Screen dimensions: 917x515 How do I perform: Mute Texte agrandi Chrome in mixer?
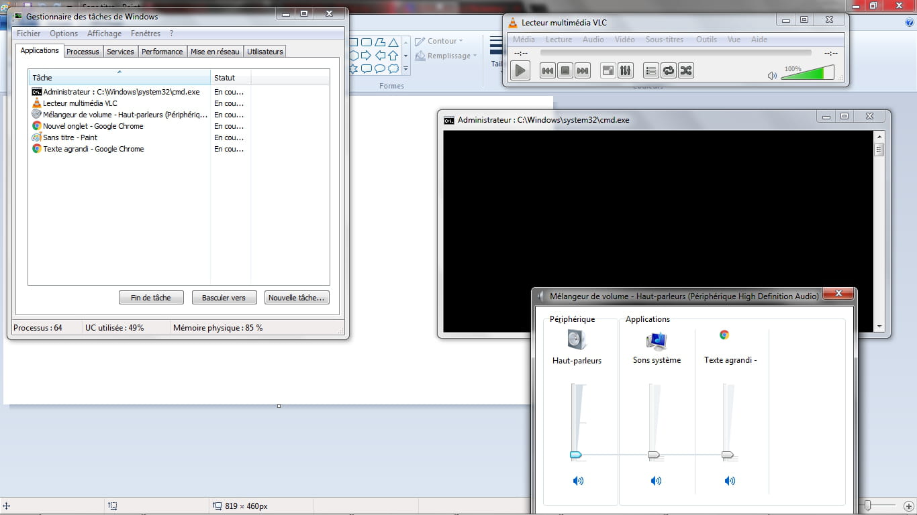(730, 481)
